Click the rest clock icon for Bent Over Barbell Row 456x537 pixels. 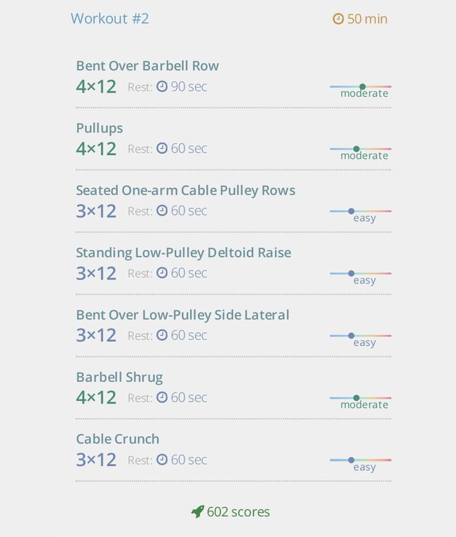pos(162,86)
